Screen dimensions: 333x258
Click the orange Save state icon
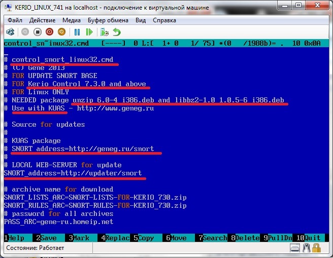pyautogui.click(x=62, y=31)
